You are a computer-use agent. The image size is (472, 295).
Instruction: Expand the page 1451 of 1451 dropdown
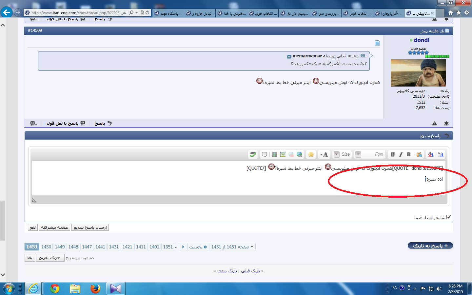232,247
